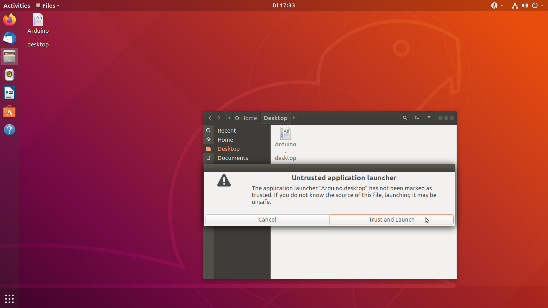Open Recent in the Files sidebar
This screenshot has height=308, width=548.
pos(237,130)
